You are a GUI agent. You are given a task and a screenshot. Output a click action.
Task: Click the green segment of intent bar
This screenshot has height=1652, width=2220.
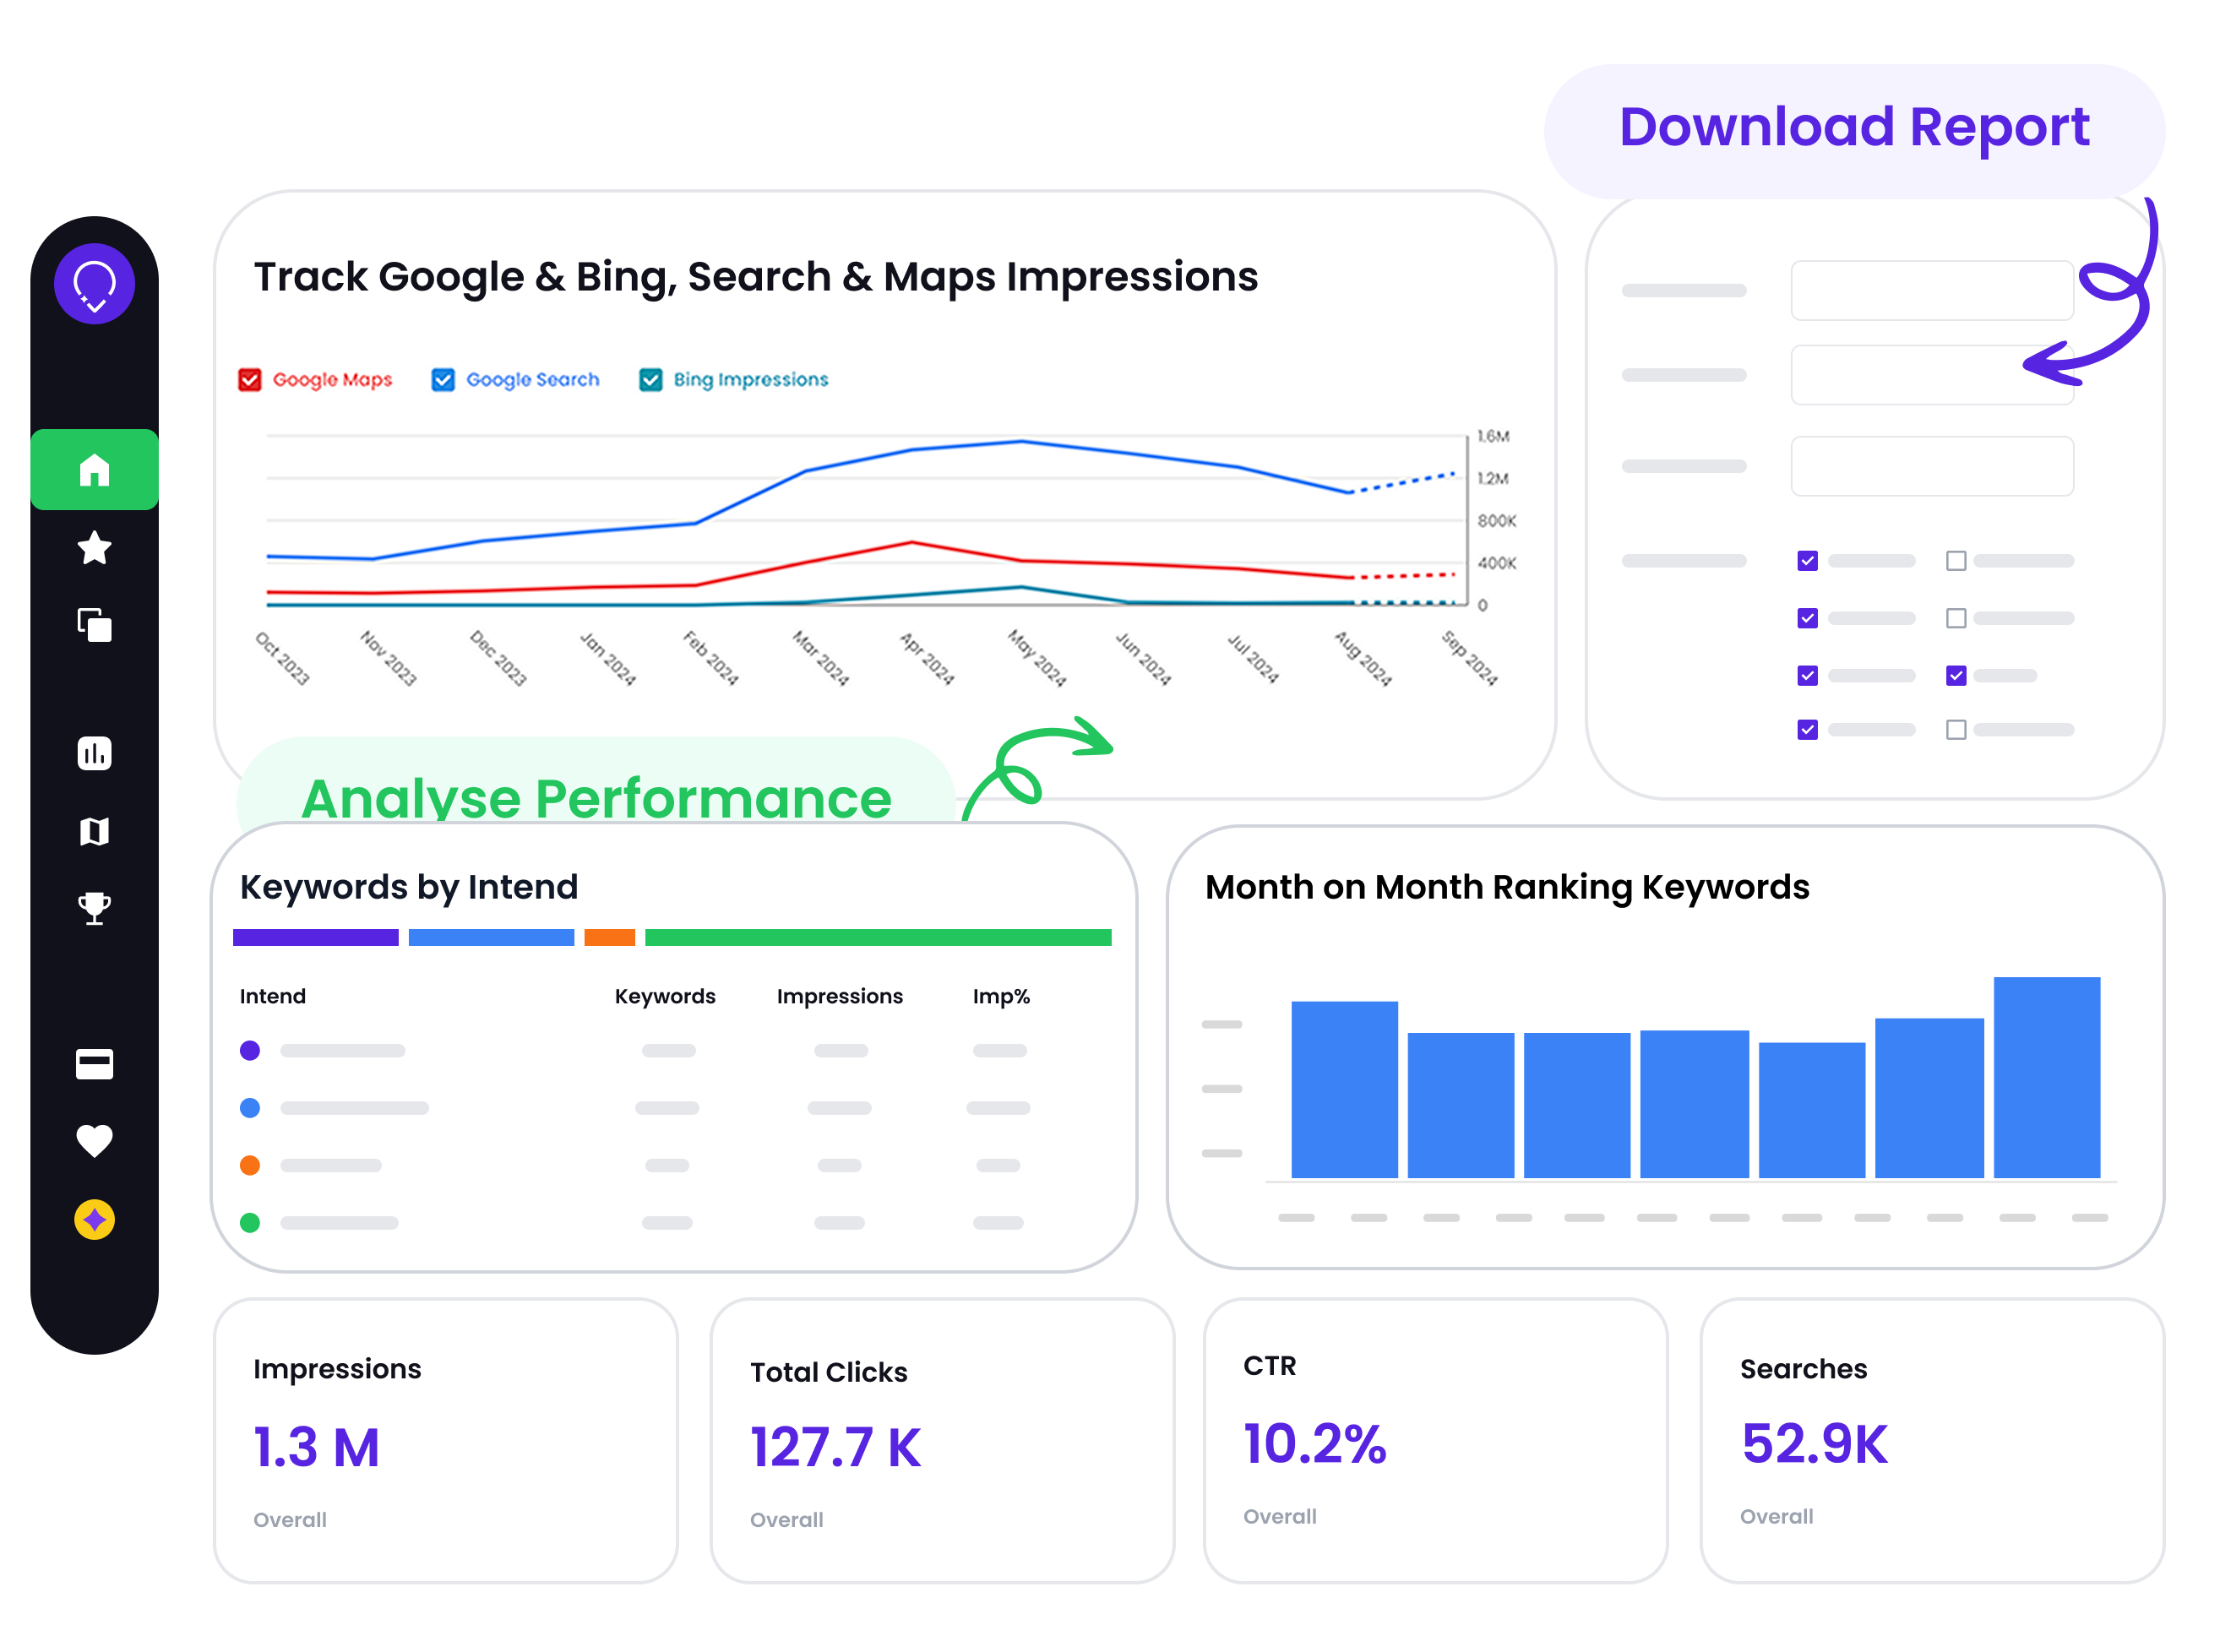878,937
